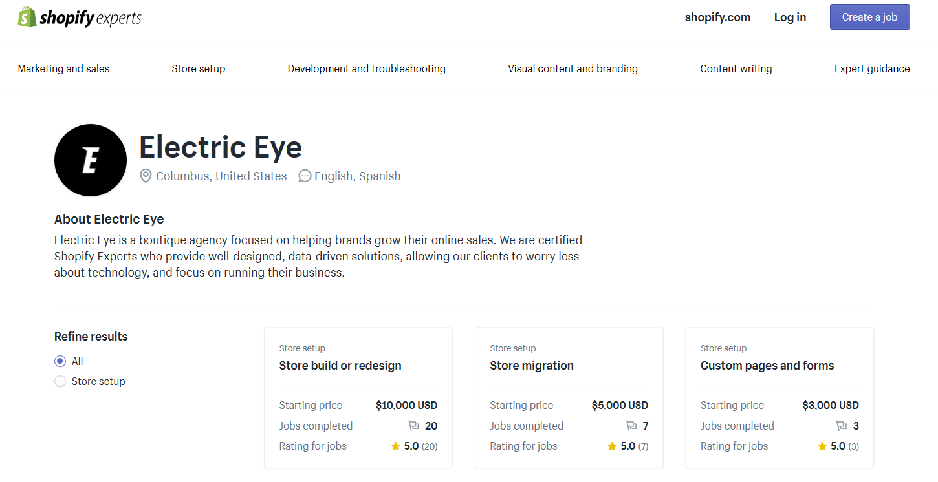
Task: Click the rating star in Store migration card
Action: click(x=612, y=446)
